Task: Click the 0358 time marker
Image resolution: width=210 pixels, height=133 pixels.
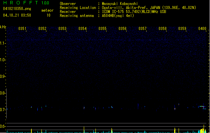Action: click(163, 29)
